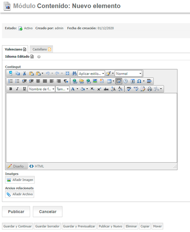Switch editor to Diseño mode
190x232 pixels.
[x=17, y=166]
